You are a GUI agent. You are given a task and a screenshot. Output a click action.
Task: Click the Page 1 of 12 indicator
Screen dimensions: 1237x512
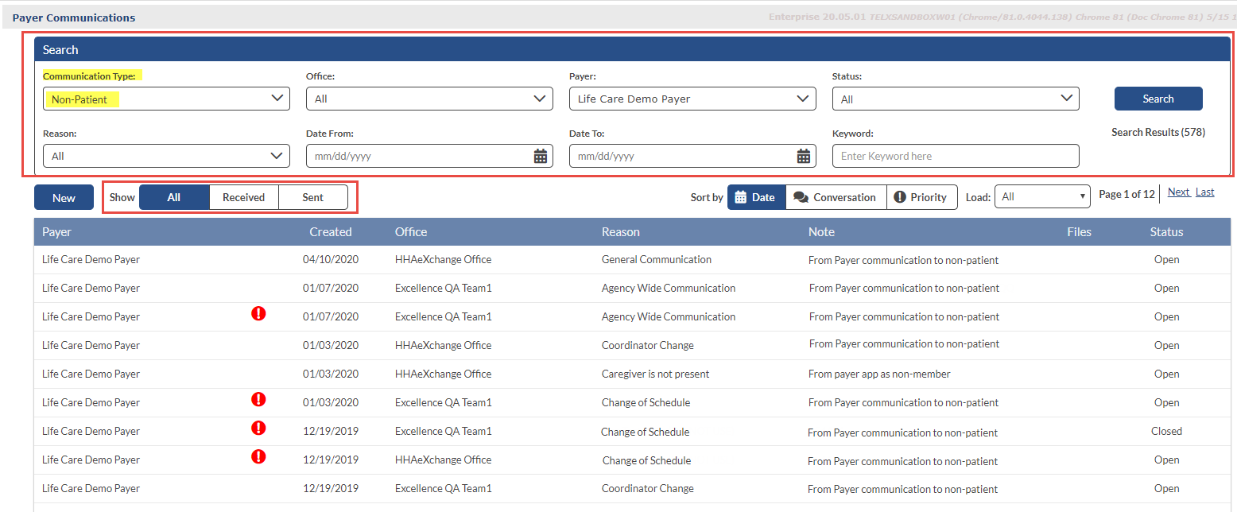click(x=1126, y=194)
